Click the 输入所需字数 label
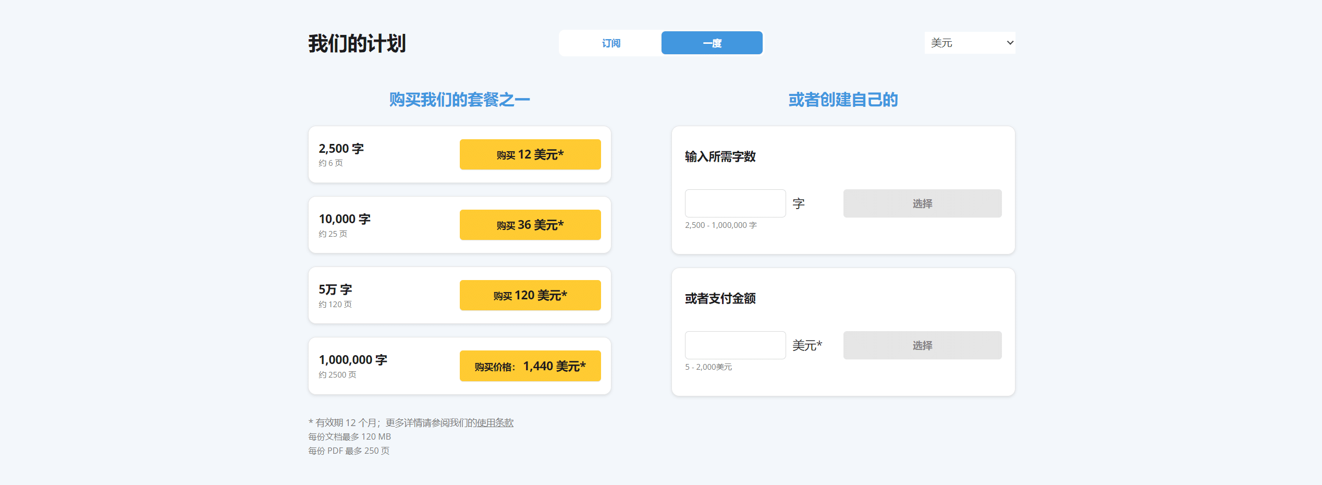The image size is (1322, 485). (x=720, y=156)
